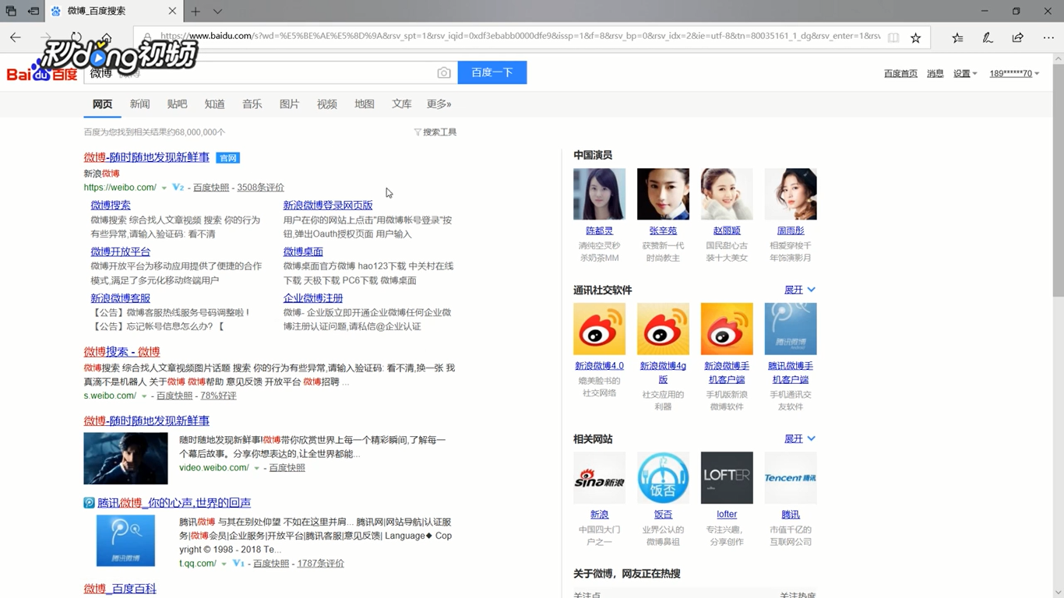Open 微博-随时随地发现新鲜事 官网 result
This screenshot has width=1064, height=598.
(x=146, y=157)
